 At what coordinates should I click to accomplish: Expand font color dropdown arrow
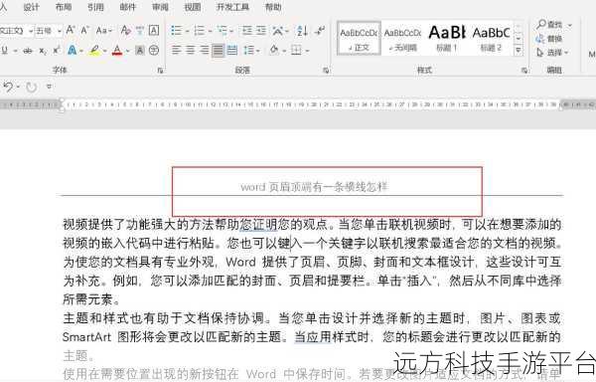click(127, 51)
